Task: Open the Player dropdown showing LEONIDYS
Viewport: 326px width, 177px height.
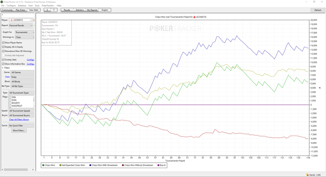Action: coord(20,20)
